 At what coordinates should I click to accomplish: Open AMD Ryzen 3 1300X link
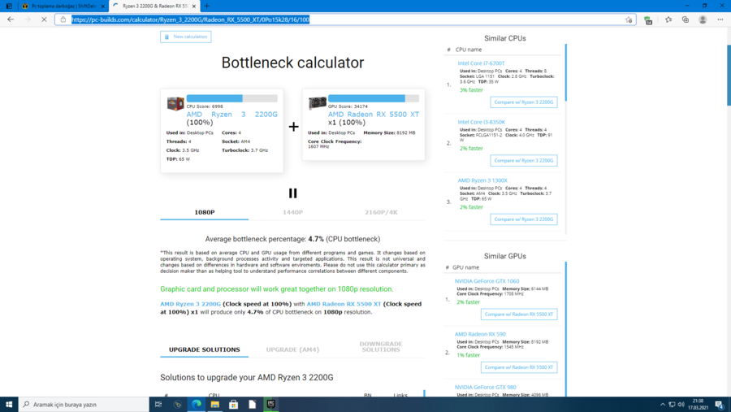[482, 180]
